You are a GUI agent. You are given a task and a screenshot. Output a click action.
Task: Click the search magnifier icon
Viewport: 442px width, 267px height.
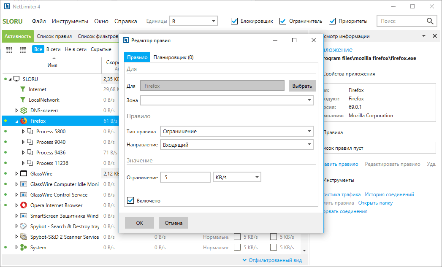[x=430, y=21]
